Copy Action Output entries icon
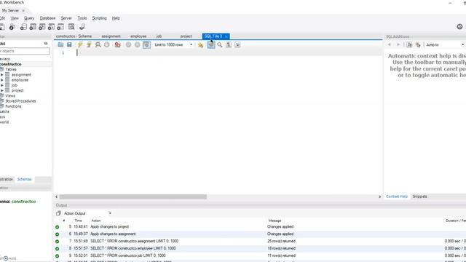 [x=58, y=213]
